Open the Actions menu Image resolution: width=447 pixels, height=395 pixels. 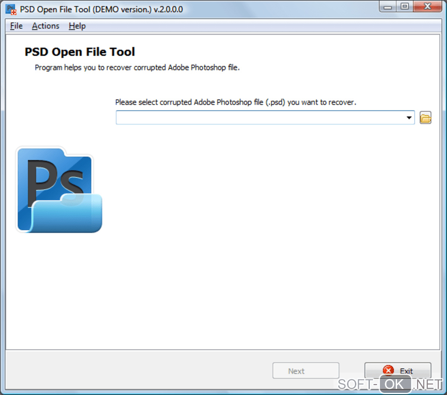tap(46, 26)
